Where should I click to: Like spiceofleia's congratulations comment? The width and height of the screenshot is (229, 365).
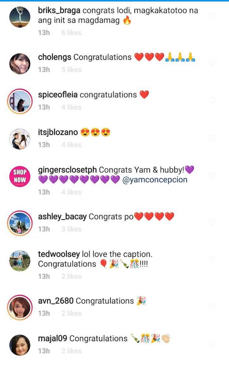212,100
